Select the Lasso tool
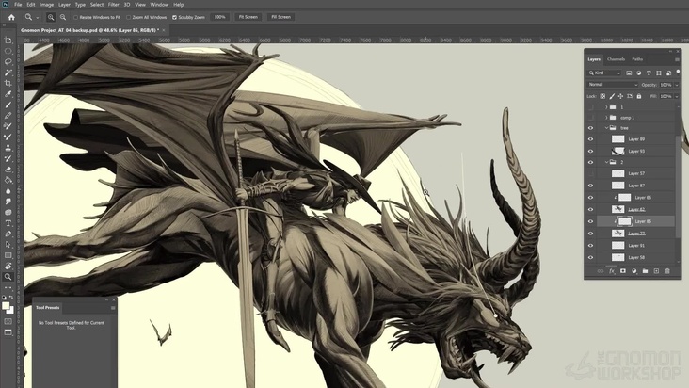The width and height of the screenshot is (689, 388). (x=8, y=61)
